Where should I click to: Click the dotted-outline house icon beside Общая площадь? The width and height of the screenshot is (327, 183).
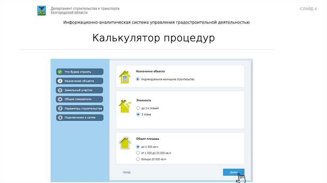pyautogui.click(x=124, y=144)
